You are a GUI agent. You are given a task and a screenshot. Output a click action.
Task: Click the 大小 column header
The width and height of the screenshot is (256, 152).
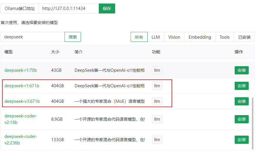(x=55, y=52)
